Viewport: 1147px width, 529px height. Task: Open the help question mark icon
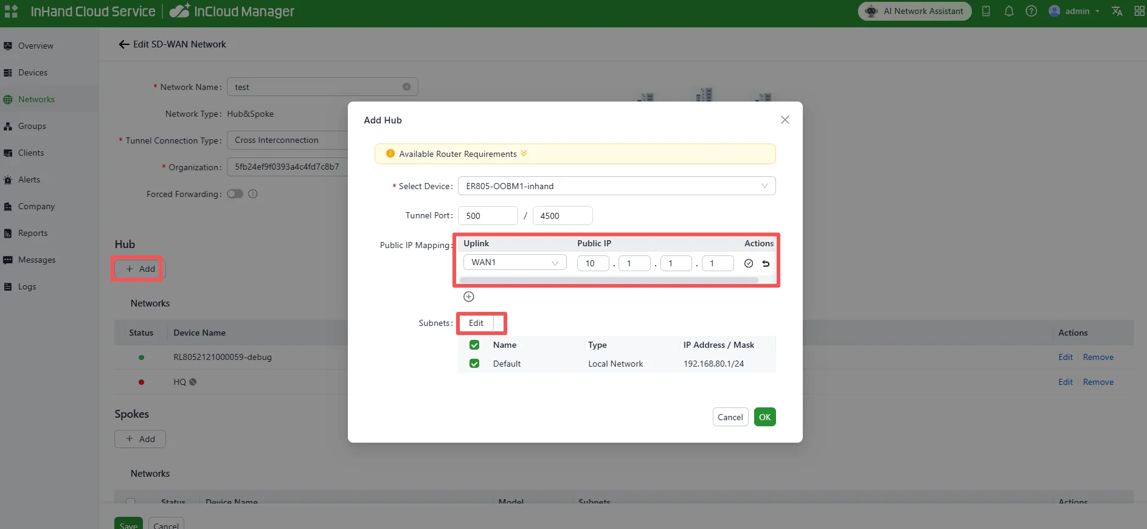point(1031,11)
